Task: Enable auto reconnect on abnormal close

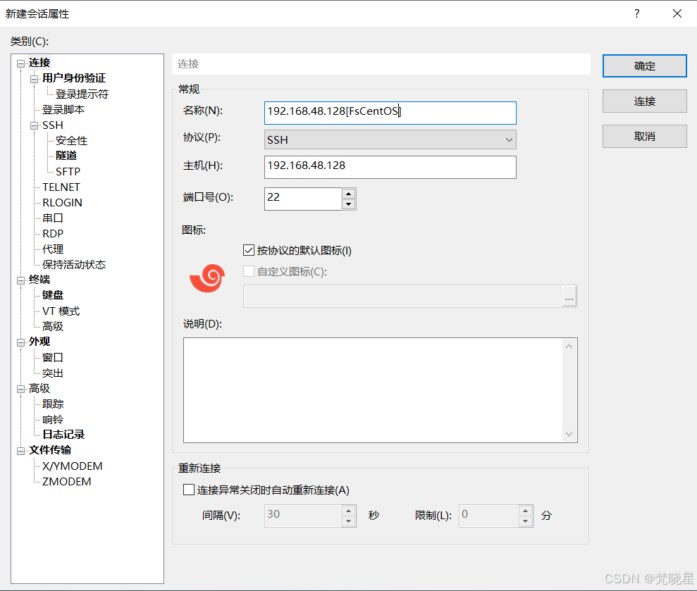Action: (189, 490)
